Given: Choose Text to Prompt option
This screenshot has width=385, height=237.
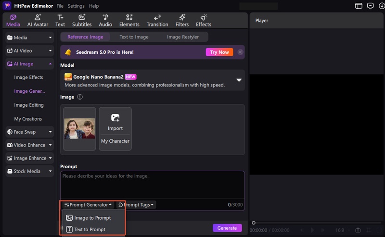Looking at the screenshot, I should pos(86,229).
